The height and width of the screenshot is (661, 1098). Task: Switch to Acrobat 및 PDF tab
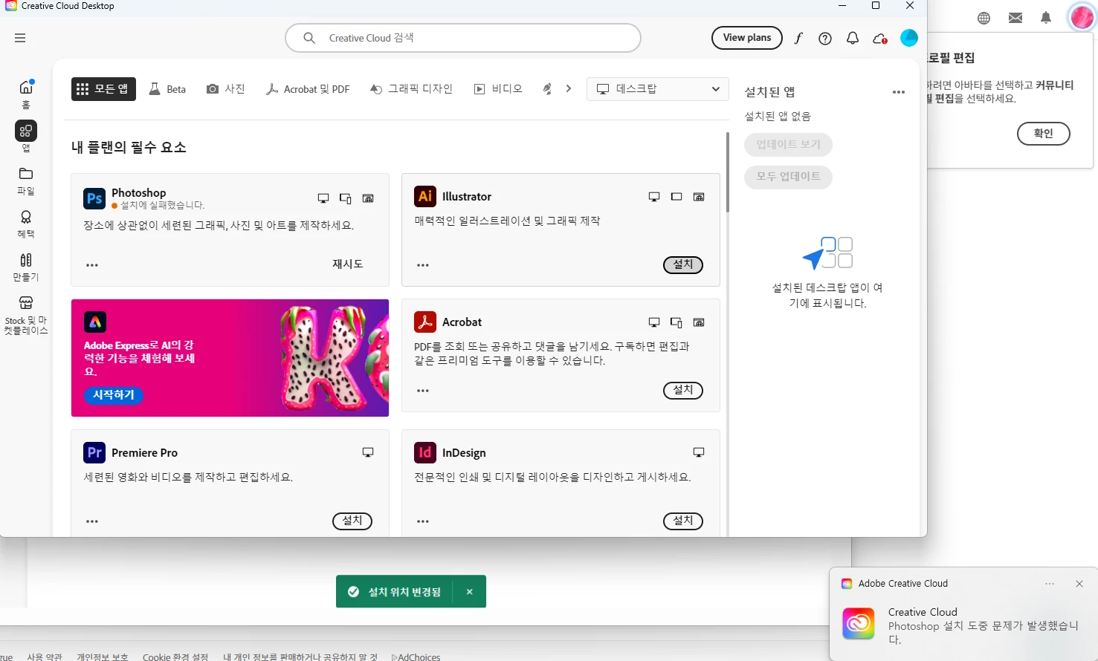(x=308, y=89)
